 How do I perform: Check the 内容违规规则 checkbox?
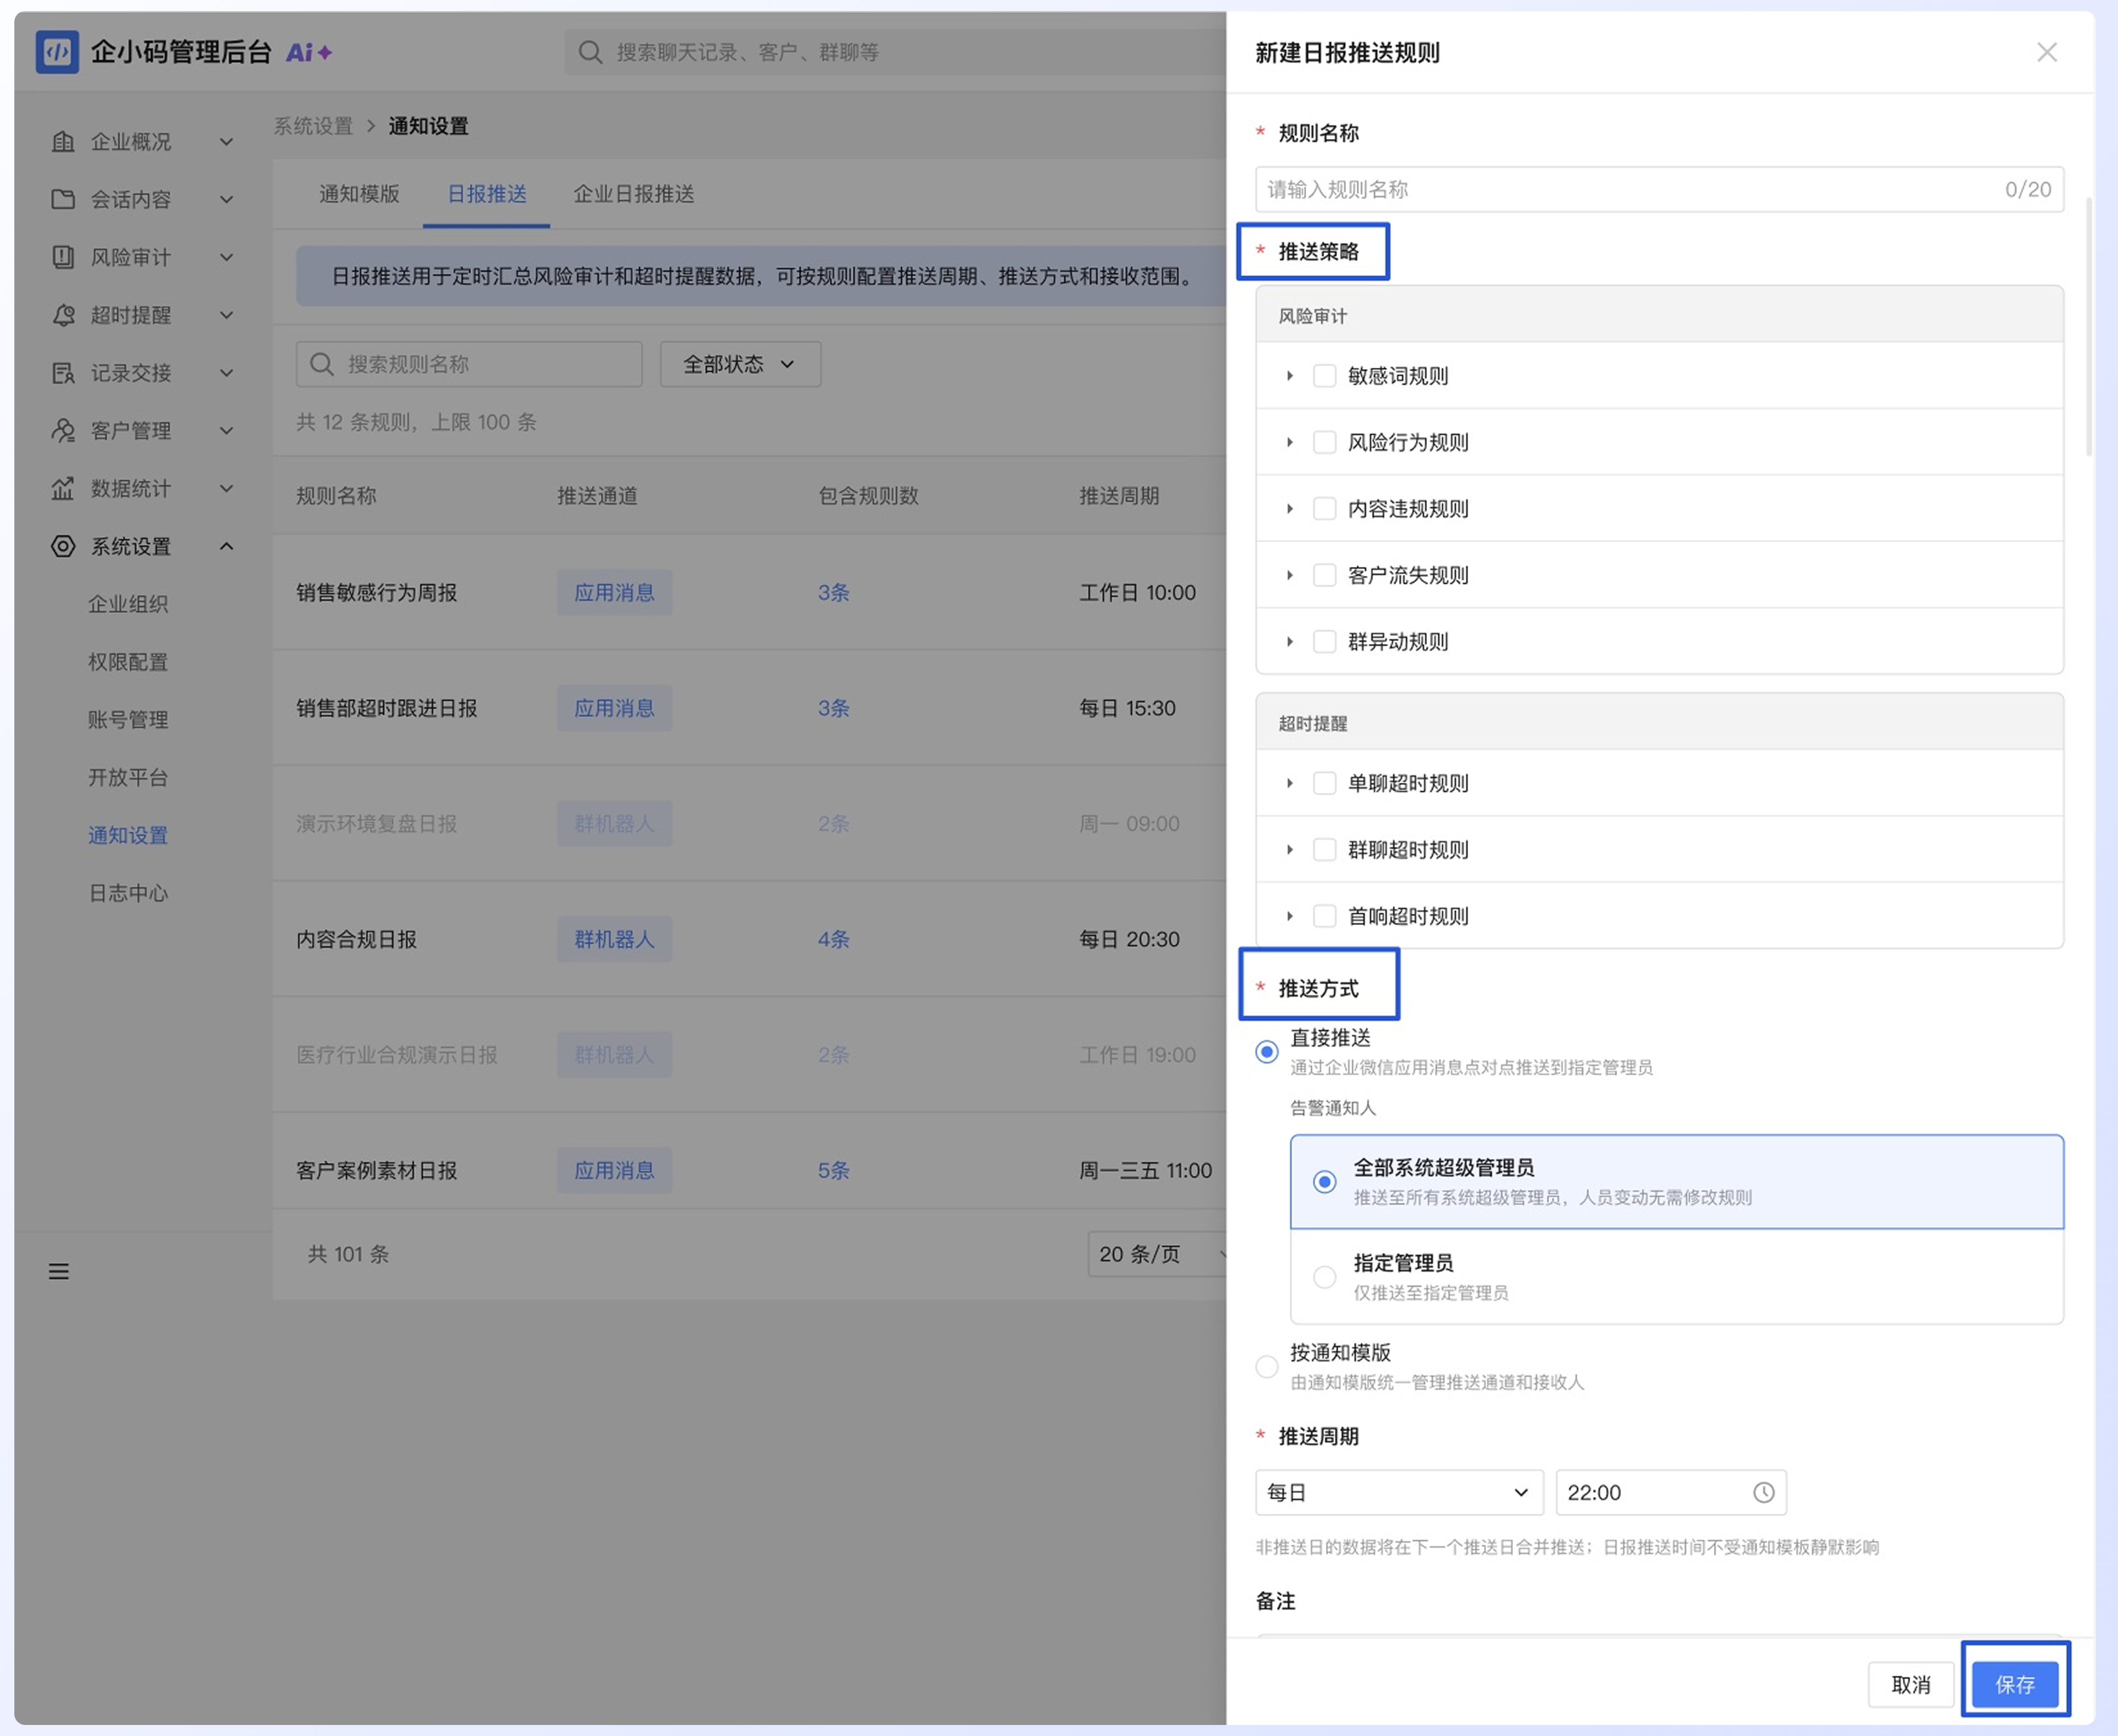tap(1324, 509)
